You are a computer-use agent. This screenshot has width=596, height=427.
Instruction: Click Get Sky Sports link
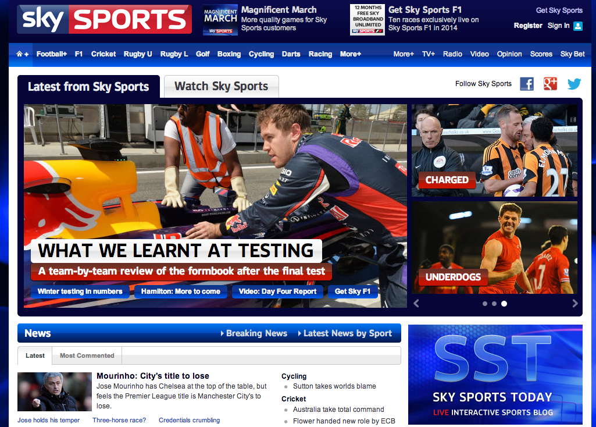559,10
